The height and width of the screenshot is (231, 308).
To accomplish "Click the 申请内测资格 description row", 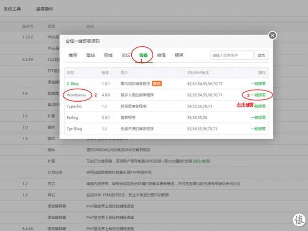I will (x=163, y=184).
